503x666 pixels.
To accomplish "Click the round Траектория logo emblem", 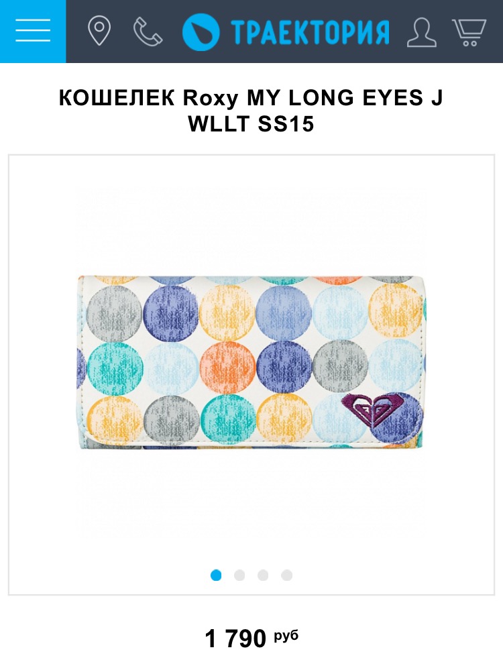I will [x=201, y=32].
